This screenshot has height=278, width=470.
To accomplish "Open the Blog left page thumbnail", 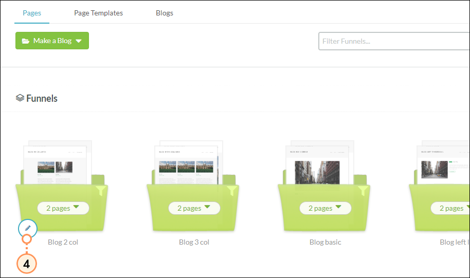I will [444, 165].
